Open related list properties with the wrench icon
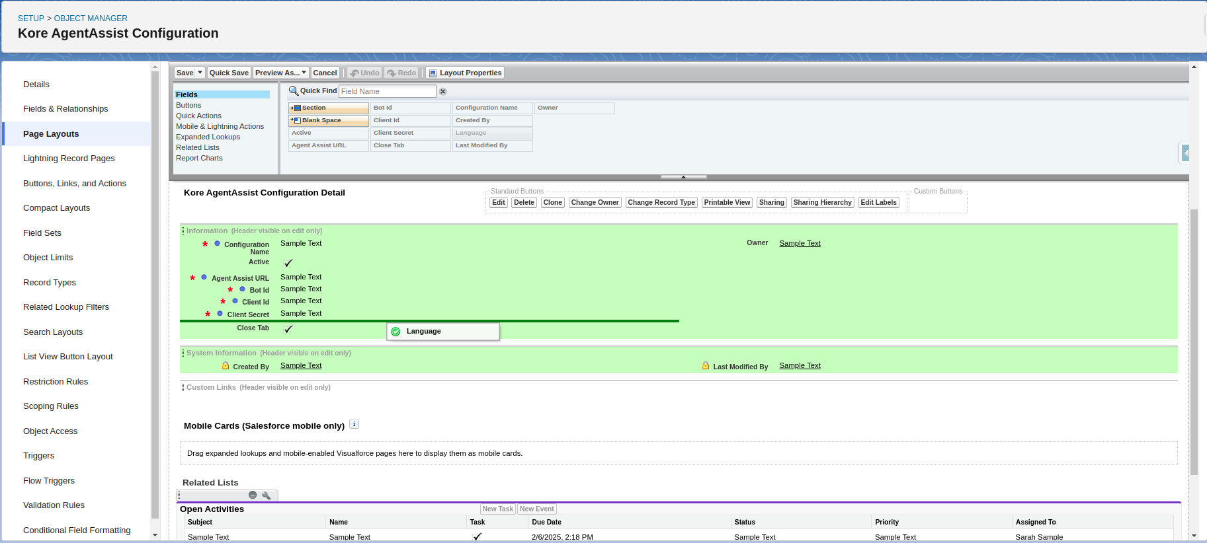Viewport: 1207px width, 543px height. click(266, 495)
